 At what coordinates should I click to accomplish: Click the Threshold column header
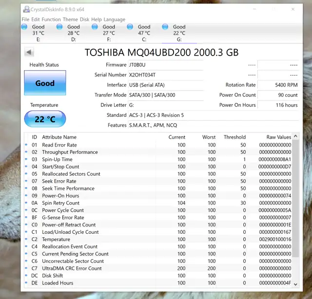(234, 137)
